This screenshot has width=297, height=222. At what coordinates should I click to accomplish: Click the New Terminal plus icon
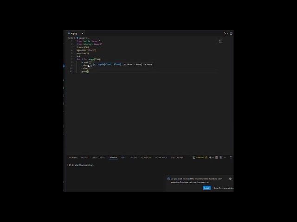coord(210,157)
